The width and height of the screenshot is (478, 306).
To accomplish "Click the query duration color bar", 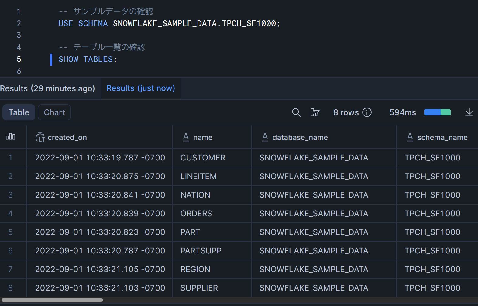I will point(437,112).
